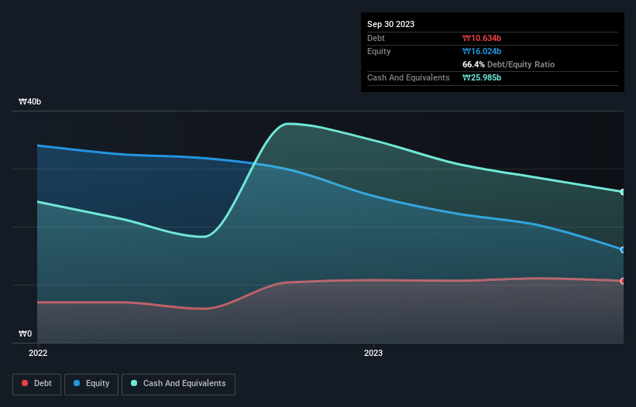The image size is (636, 407).
Task: Click the 2023 x-axis label
Action: pos(373,353)
